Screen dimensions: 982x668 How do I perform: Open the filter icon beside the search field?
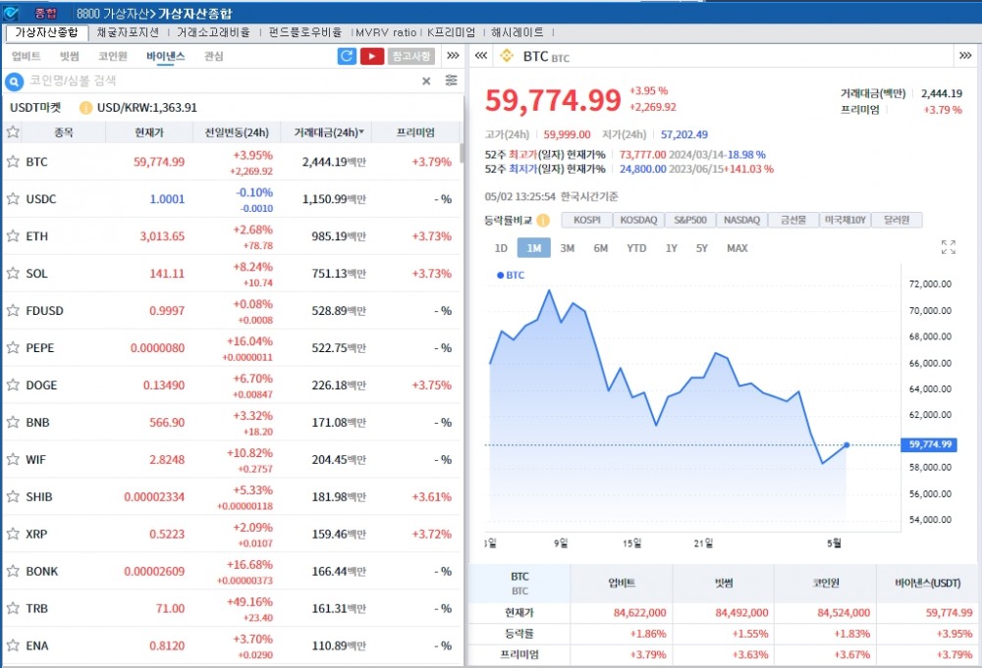coord(451,80)
